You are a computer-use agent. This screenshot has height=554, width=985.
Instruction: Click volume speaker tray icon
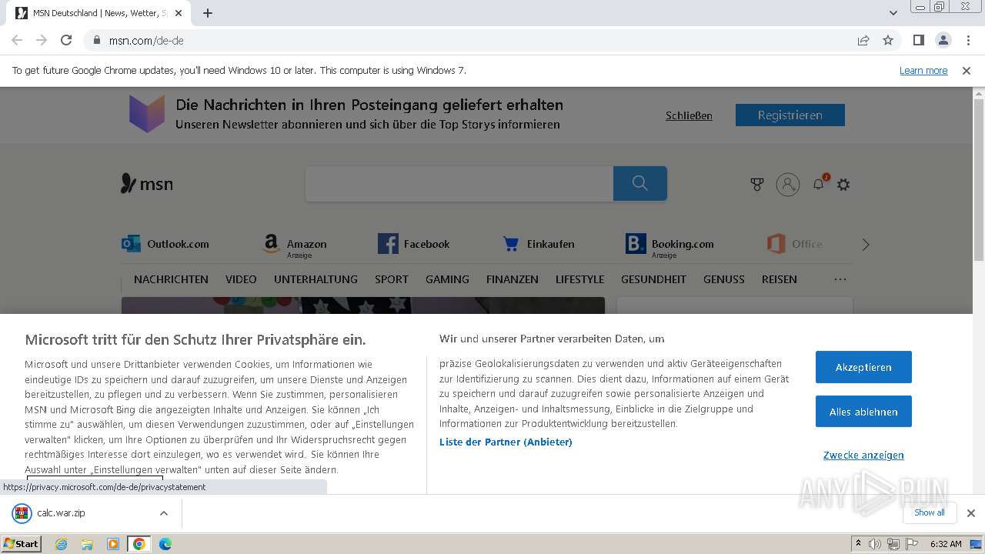point(875,544)
